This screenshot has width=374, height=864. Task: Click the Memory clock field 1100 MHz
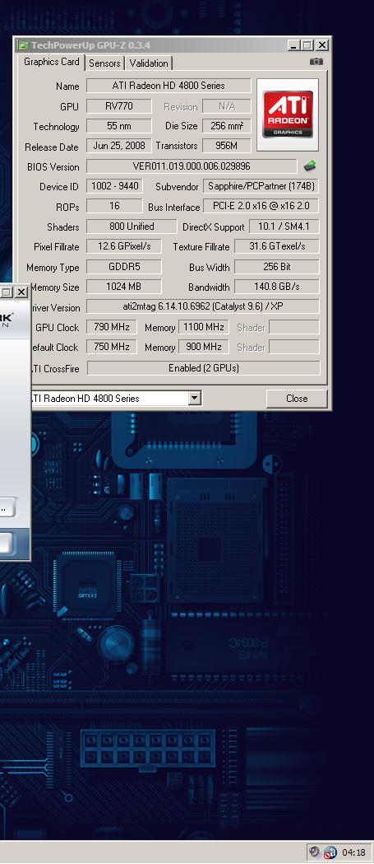click(204, 327)
